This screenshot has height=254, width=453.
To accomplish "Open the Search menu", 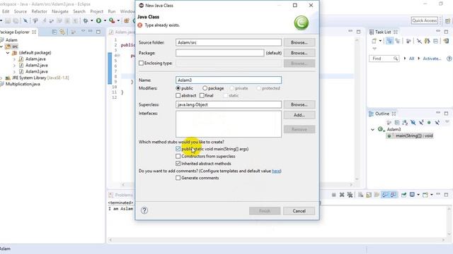I will coord(79,11).
